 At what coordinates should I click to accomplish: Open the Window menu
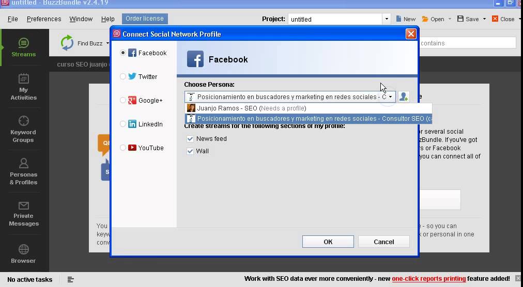pos(81,19)
